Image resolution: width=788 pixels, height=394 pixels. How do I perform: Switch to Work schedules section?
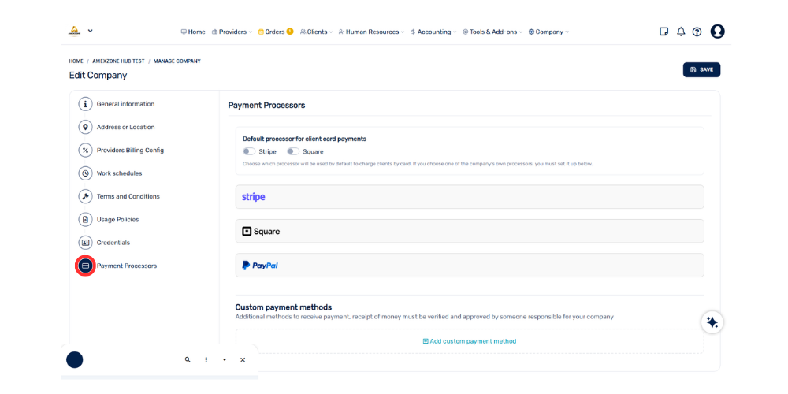(x=119, y=173)
